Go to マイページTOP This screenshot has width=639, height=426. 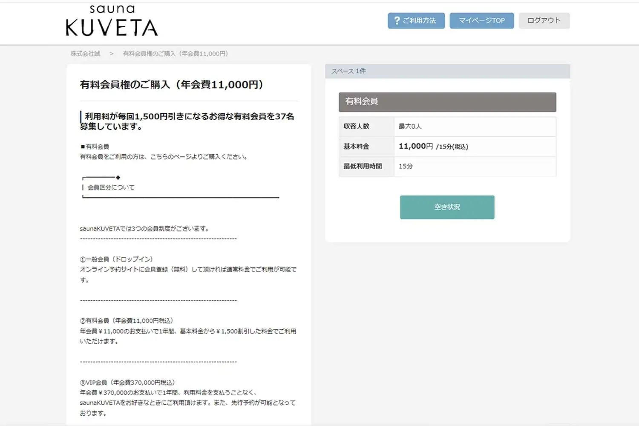482,20
